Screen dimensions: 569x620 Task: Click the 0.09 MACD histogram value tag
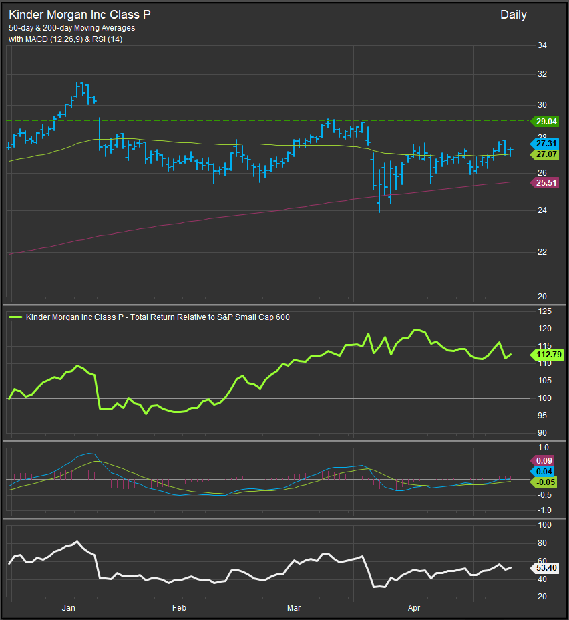(x=543, y=460)
